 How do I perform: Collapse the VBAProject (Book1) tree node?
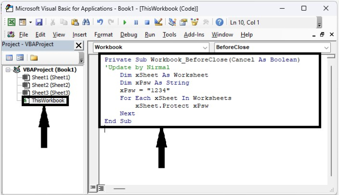[x=8, y=70]
